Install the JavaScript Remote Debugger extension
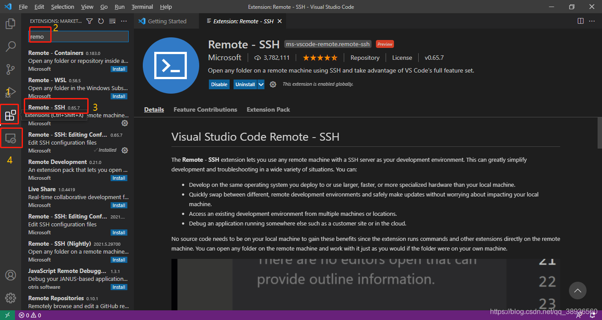 pyautogui.click(x=119, y=287)
